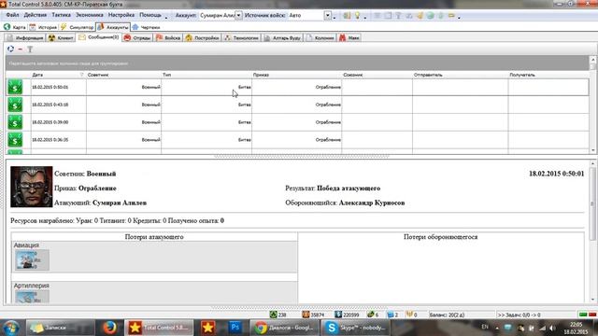Open the Отряды tab

click(x=137, y=37)
